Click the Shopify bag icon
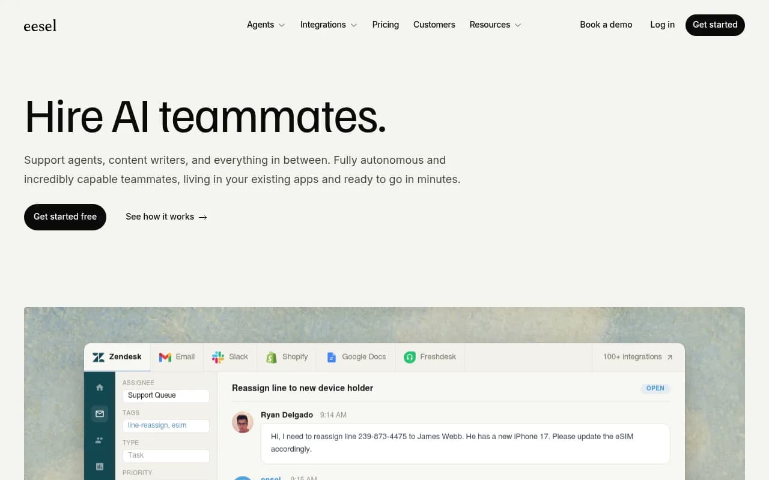This screenshot has height=480, width=769. point(271,357)
